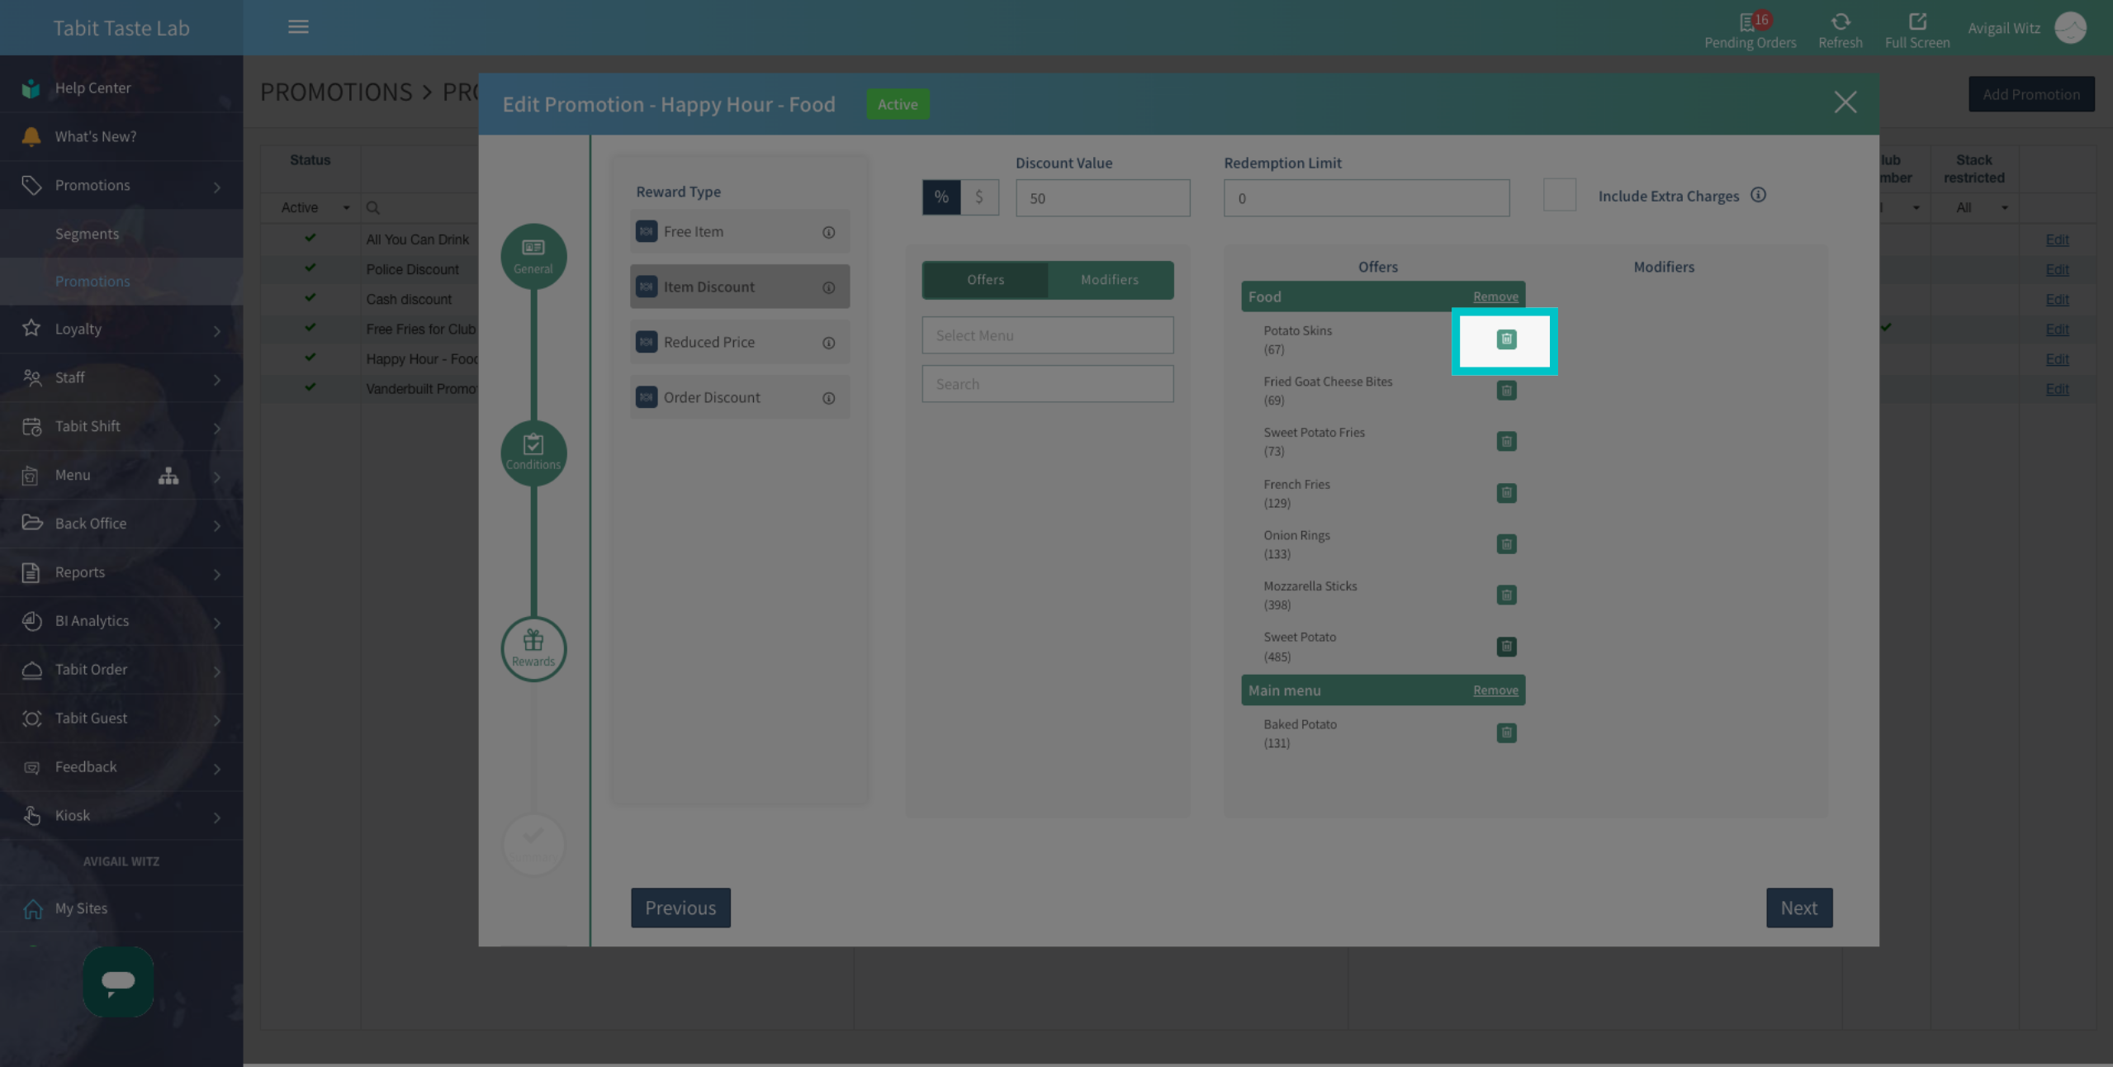Open the Conditions step in wizard
Viewport: 2113px width, 1067px height.
point(533,453)
